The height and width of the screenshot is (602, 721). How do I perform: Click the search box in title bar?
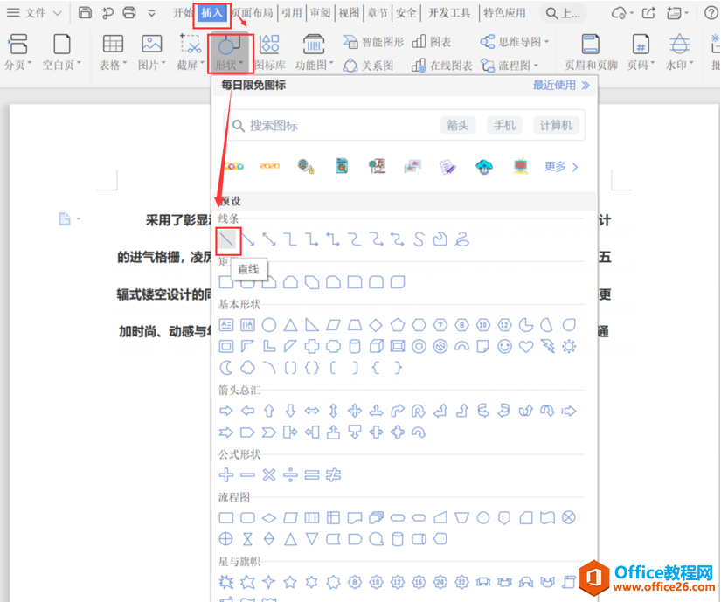click(x=564, y=13)
